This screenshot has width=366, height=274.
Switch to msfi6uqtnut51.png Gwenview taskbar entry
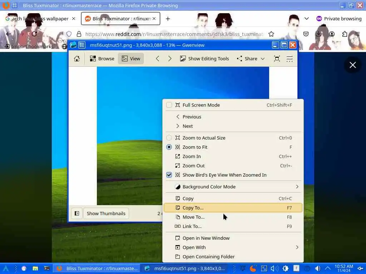[184, 268]
